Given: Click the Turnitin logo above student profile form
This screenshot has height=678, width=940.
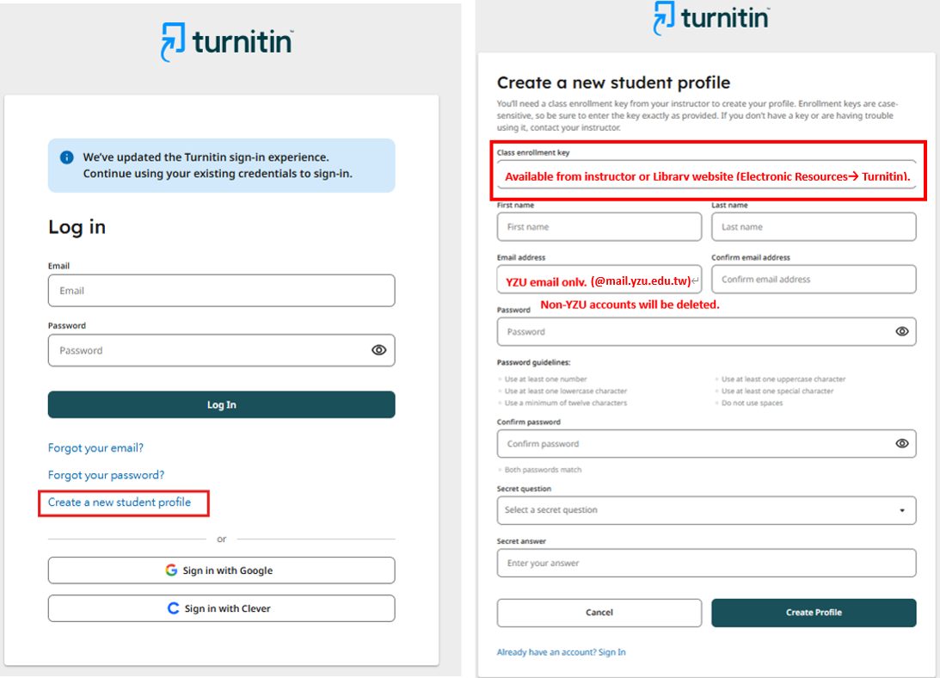Looking at the screenshot, I should point(711,18).
